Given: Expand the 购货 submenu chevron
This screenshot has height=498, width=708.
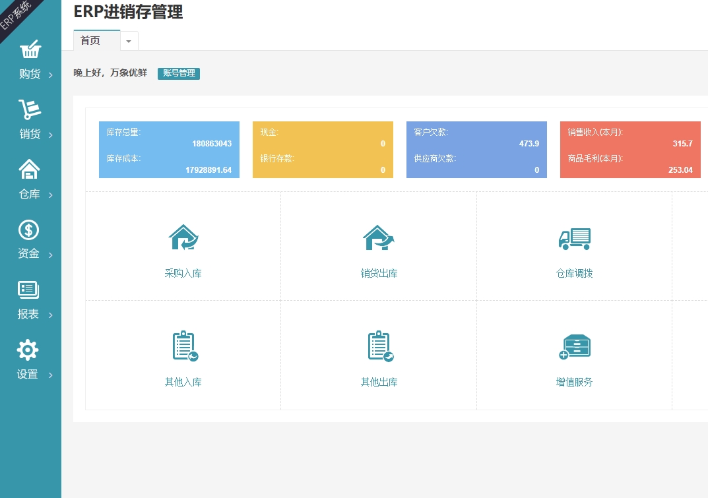Looking at the screenshot, I should click(x=51, y=75).
